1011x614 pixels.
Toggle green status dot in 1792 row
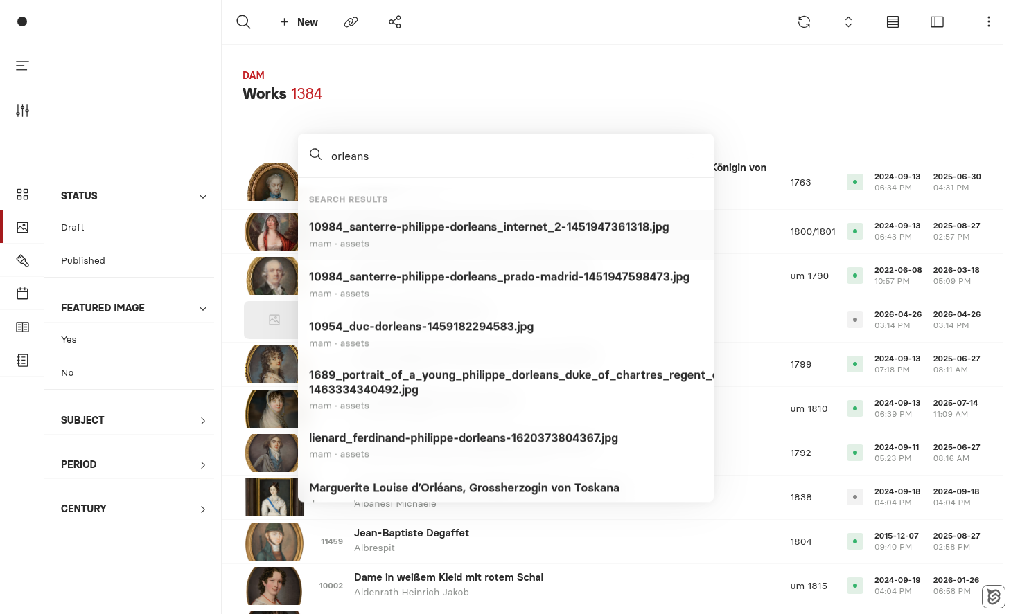coord(855,453)
